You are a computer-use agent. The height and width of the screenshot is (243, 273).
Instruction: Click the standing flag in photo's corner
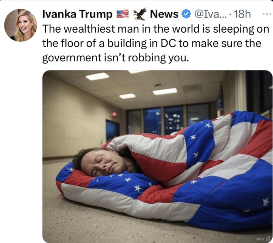pos(220,100)
